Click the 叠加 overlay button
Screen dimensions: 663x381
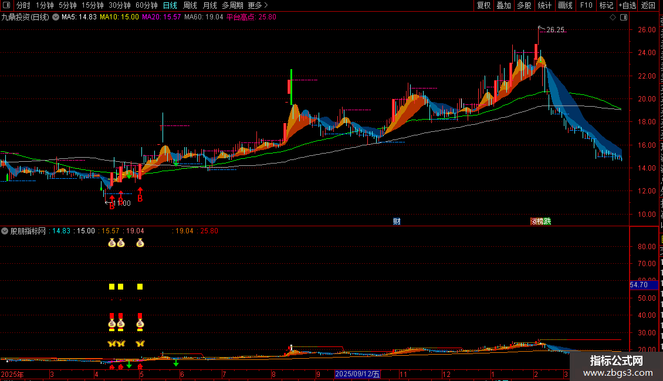[x=503, y=5]
